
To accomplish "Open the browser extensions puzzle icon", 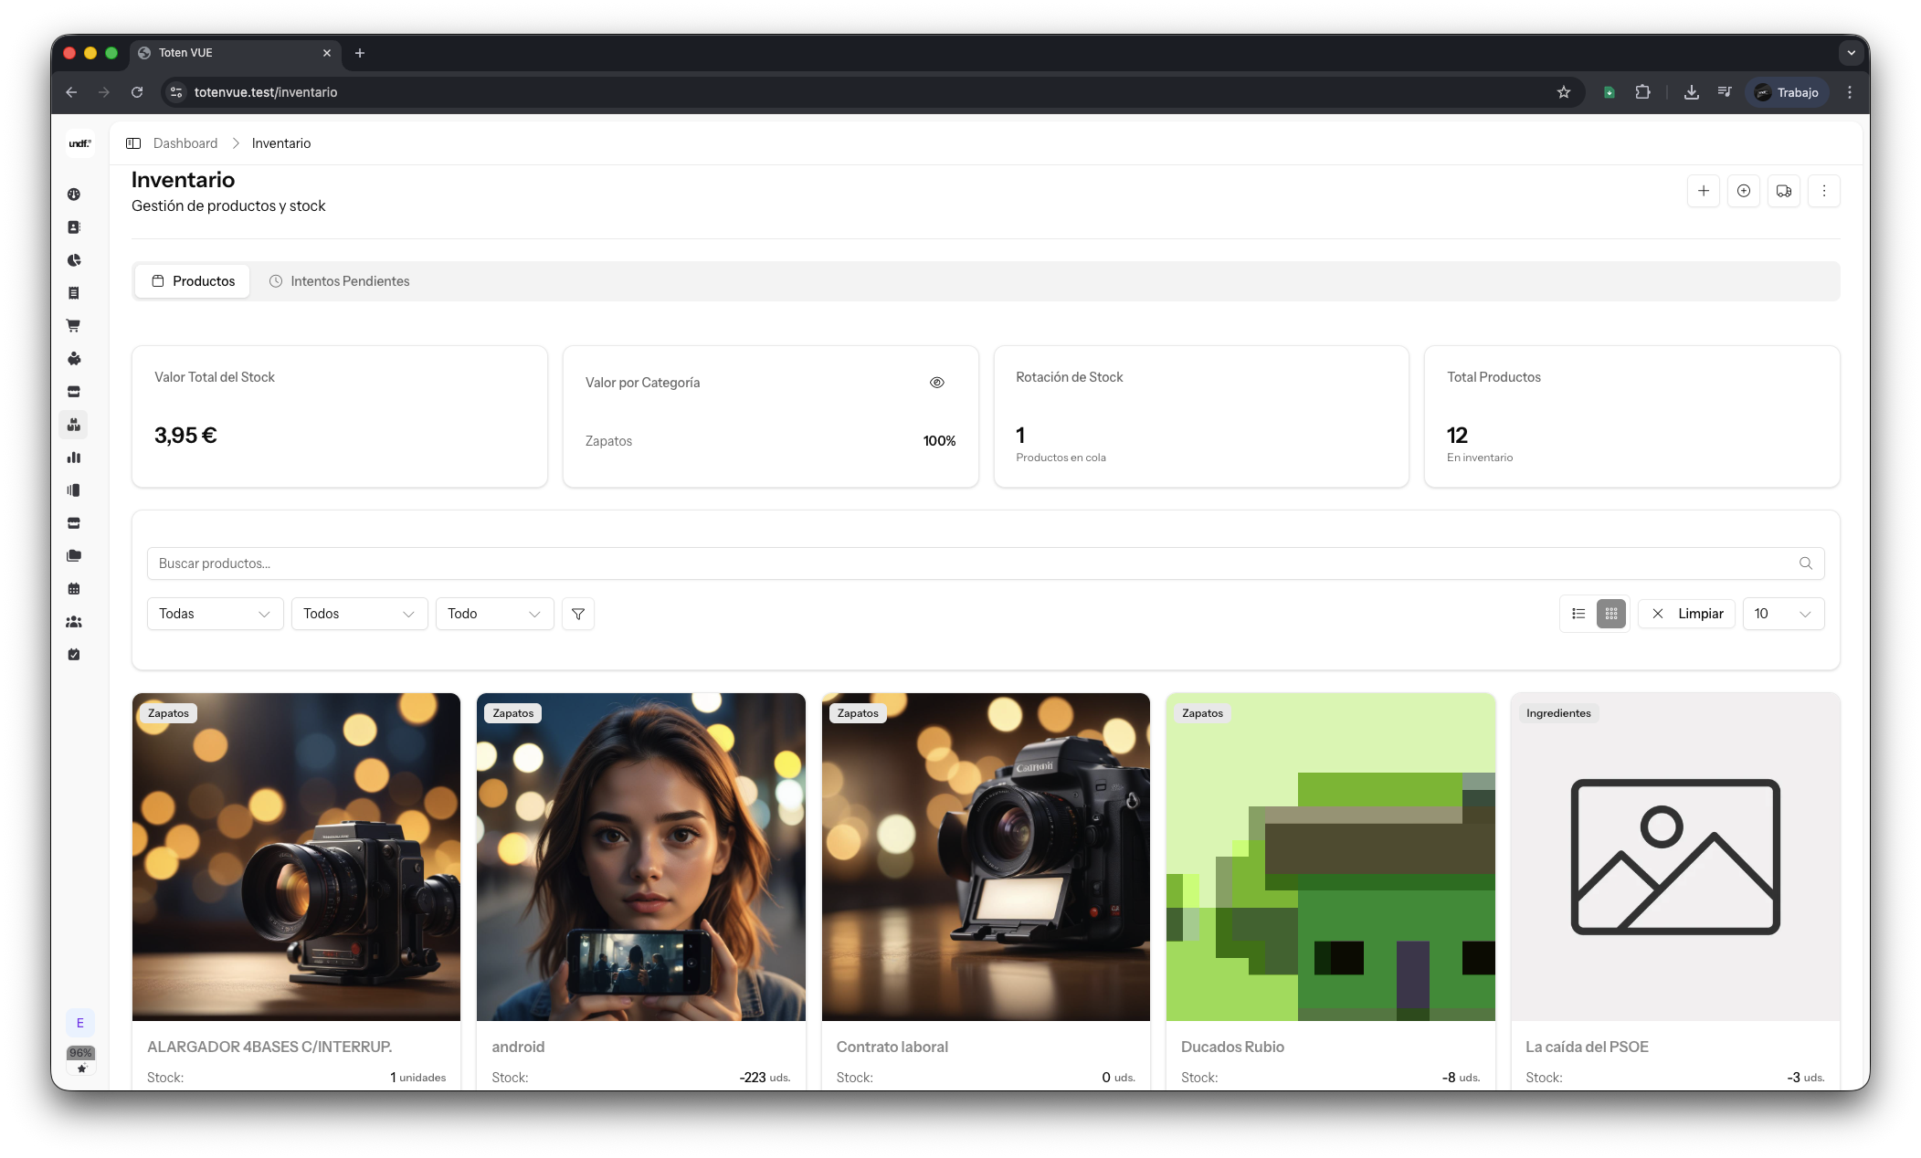I will [x=1642, y=92].
